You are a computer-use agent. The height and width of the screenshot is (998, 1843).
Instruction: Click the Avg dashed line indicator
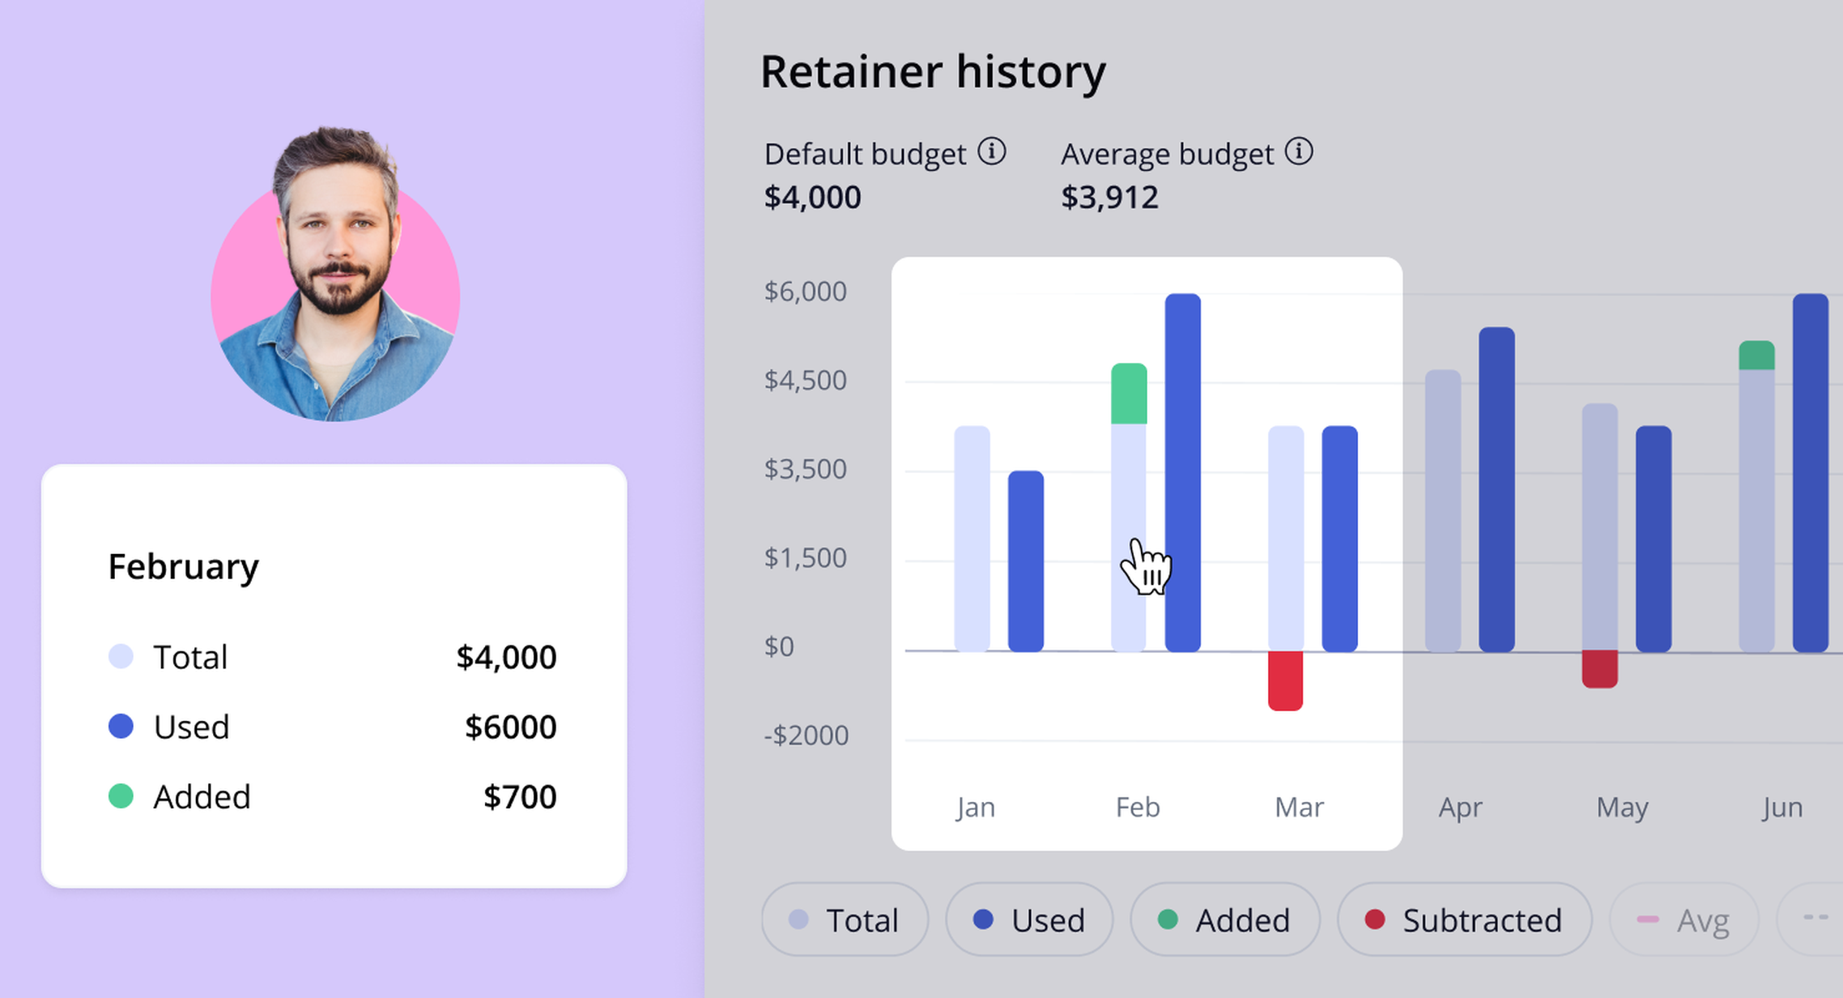point(1646,919)
